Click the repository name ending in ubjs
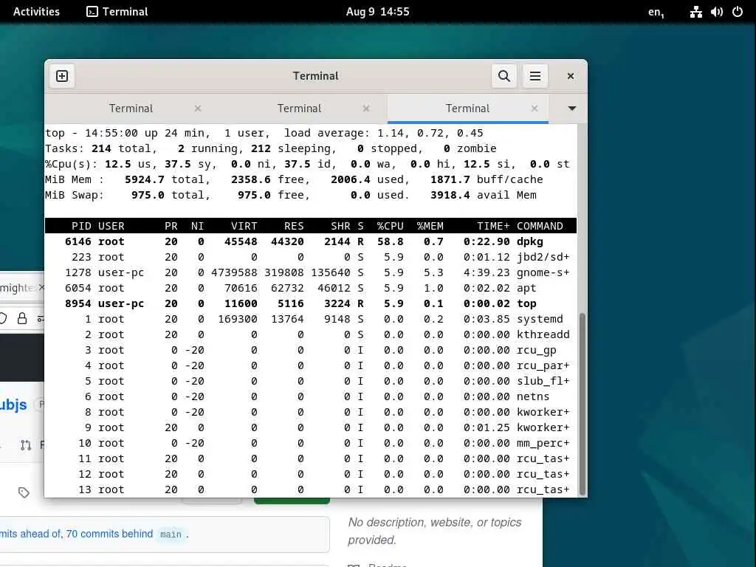 (x=13, y=405)
